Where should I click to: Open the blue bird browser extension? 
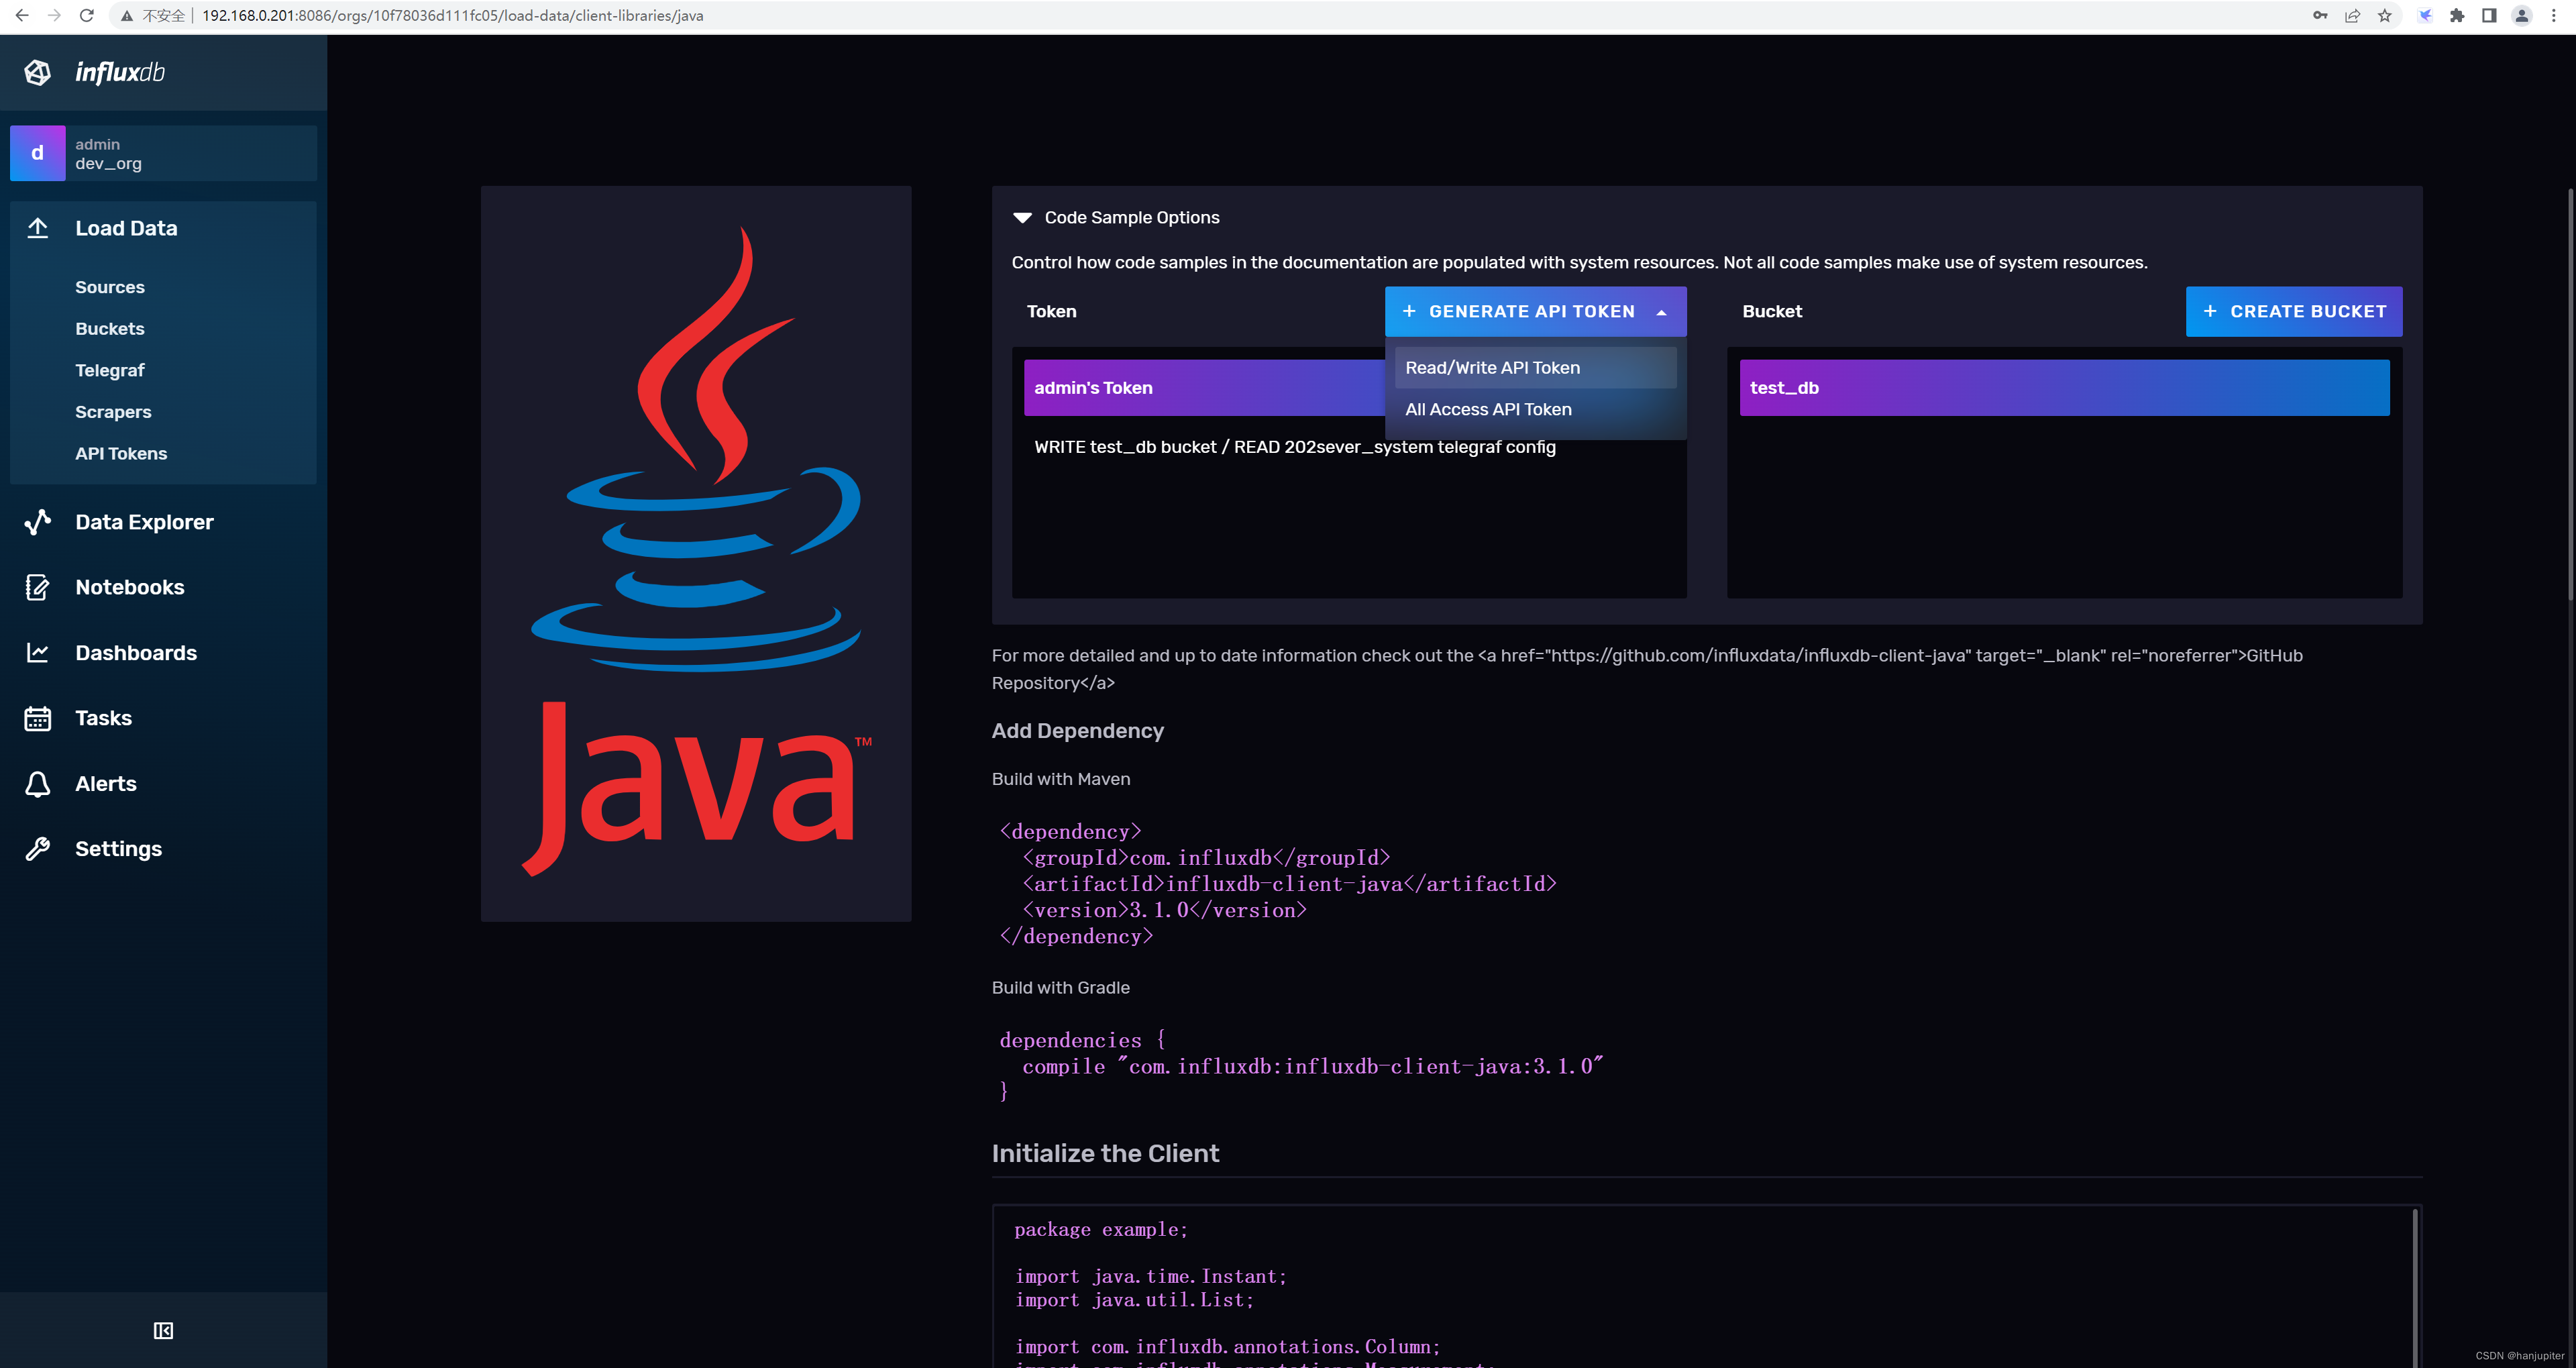click(2425, 16)
